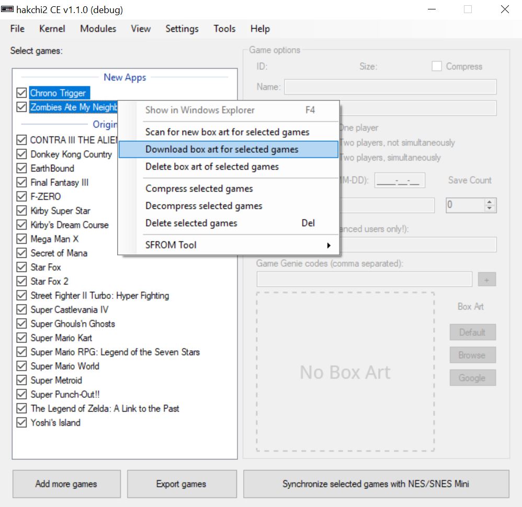Click the Export games button

point(182,484)
